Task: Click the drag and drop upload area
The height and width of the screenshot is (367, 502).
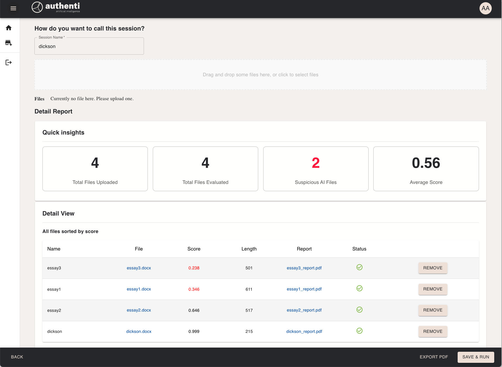Action: point(260,75)
